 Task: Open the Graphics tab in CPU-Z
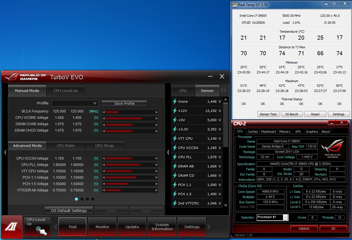[x=312, y=132]
